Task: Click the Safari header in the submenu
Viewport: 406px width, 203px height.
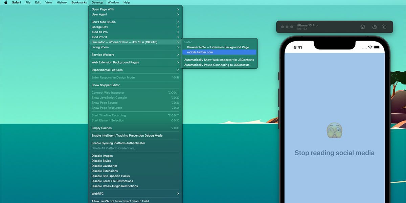Action: (x=188, y=42)
